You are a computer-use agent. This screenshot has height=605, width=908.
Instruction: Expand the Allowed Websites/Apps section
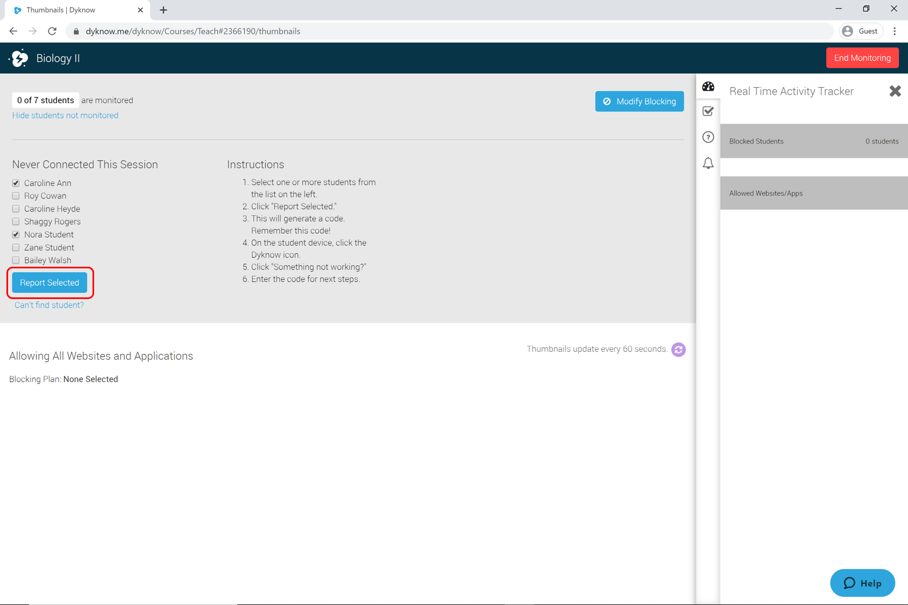pyautogui.click(x=814, y=193)
